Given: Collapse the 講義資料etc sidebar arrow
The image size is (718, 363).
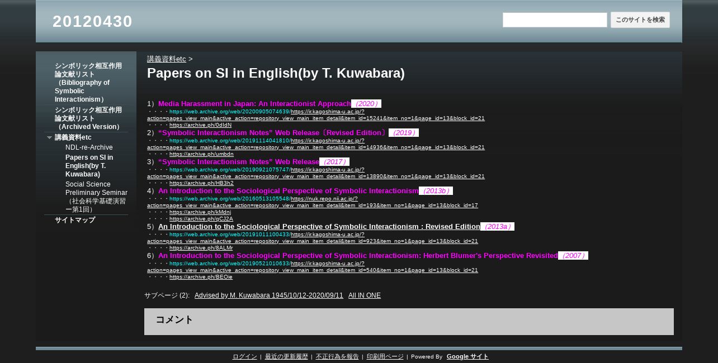Looking at the screenshot, I should tap(49, 137).
